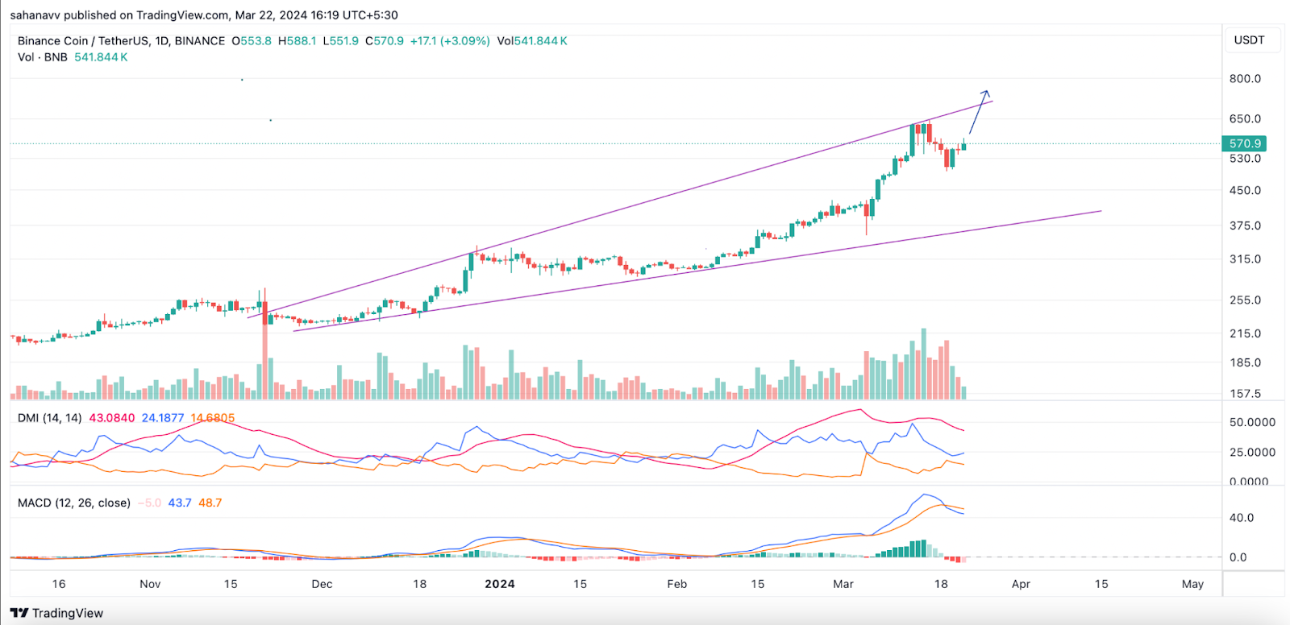Click the 650.0 price axis label
This screenshot has height=625, width=1290.
[1245, 118]
